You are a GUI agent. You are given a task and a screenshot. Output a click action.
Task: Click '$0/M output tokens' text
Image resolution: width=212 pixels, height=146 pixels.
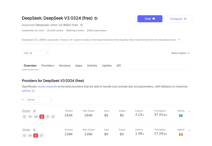coord(97,31)
